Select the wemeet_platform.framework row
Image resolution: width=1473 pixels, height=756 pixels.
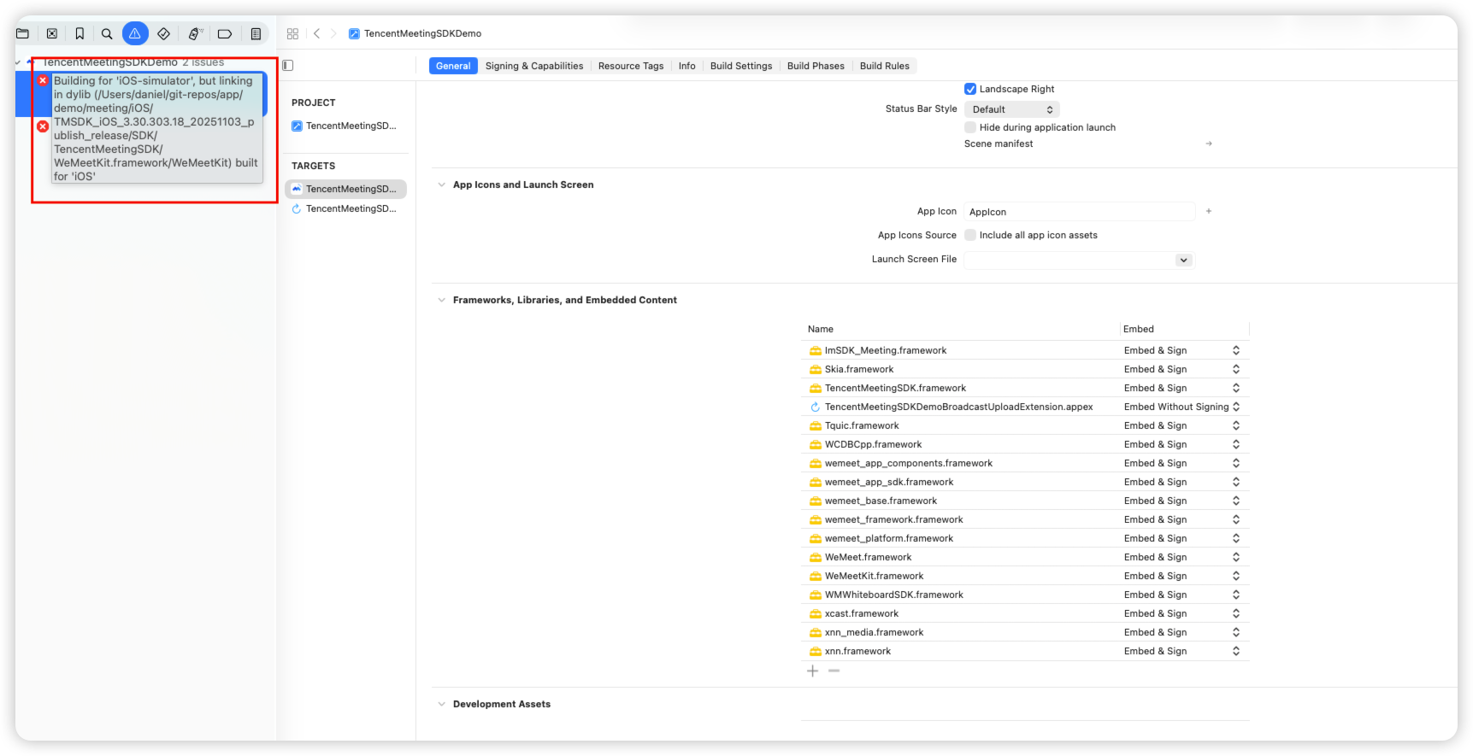point(1025,538)
